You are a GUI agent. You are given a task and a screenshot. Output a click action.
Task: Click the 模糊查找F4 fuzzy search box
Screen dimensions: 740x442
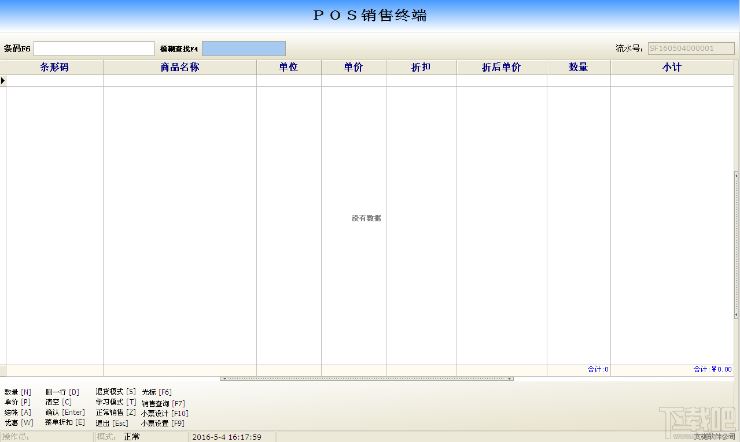pos(243,48)
